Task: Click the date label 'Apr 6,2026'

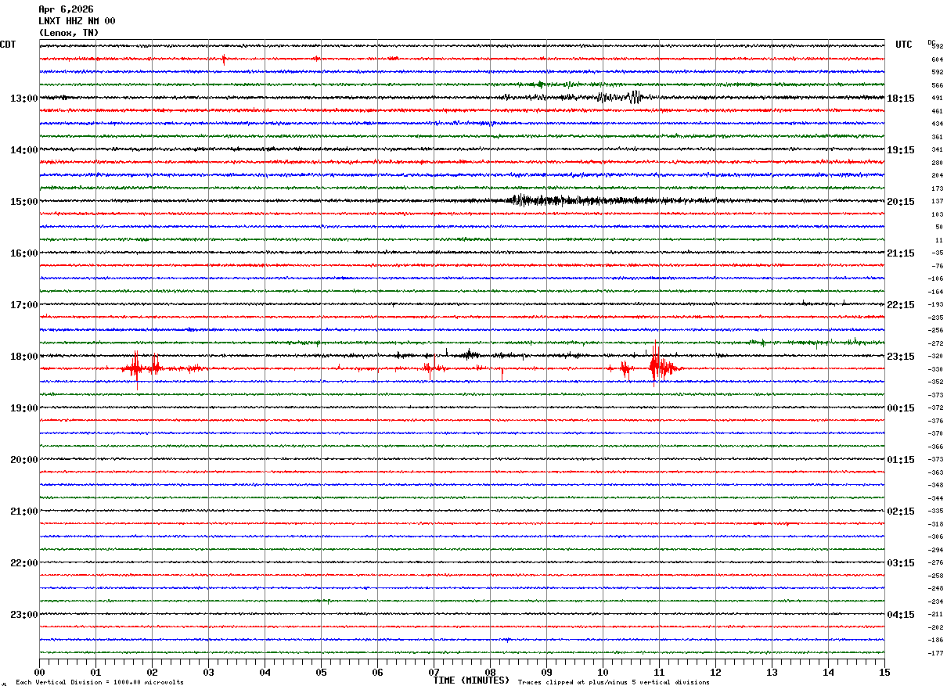Action: tap(66, 9)
